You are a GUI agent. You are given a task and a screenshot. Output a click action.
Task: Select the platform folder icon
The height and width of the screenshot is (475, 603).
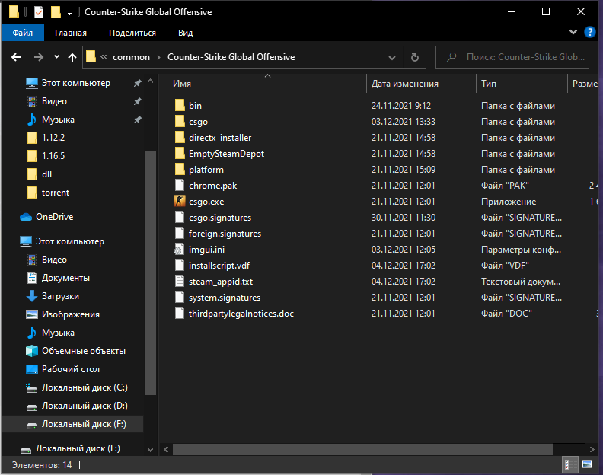tap(180, 169)
